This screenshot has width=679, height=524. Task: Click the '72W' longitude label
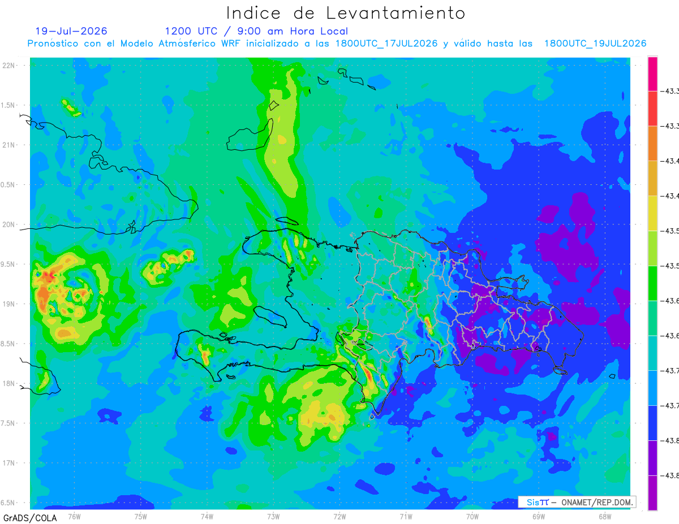click(339, 517)
